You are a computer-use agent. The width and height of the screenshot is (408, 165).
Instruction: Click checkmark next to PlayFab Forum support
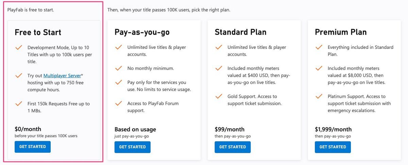[x=119, y=103]
